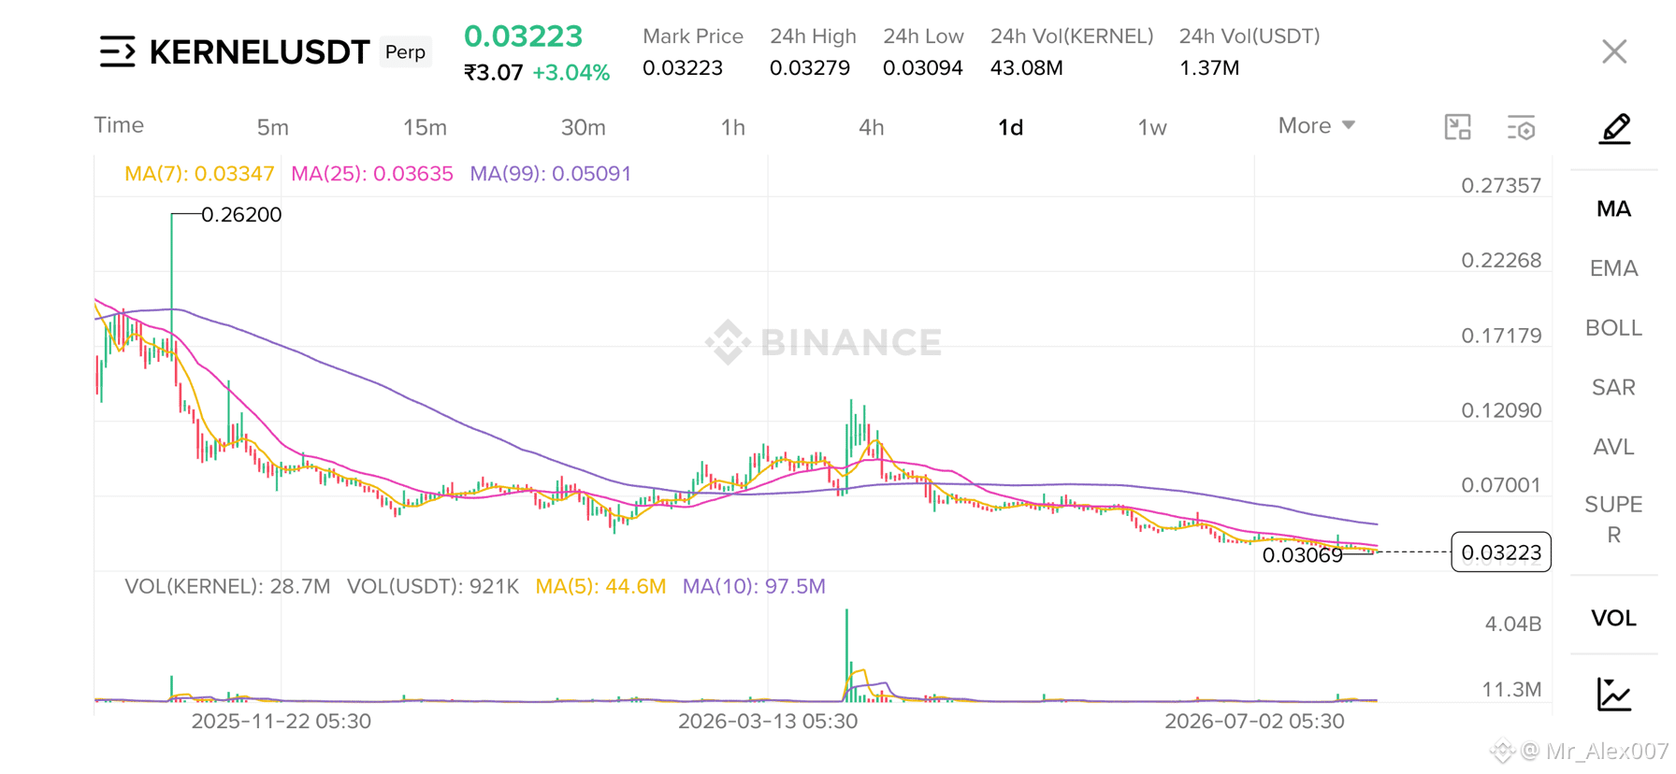
Task: Click the 0.07001 price axis label
Action: point(1501,485)
